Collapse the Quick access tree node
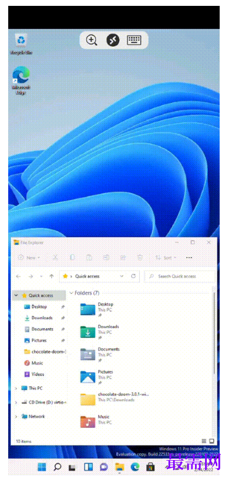This screenshot has width=232, height=480. coord(16,295)
